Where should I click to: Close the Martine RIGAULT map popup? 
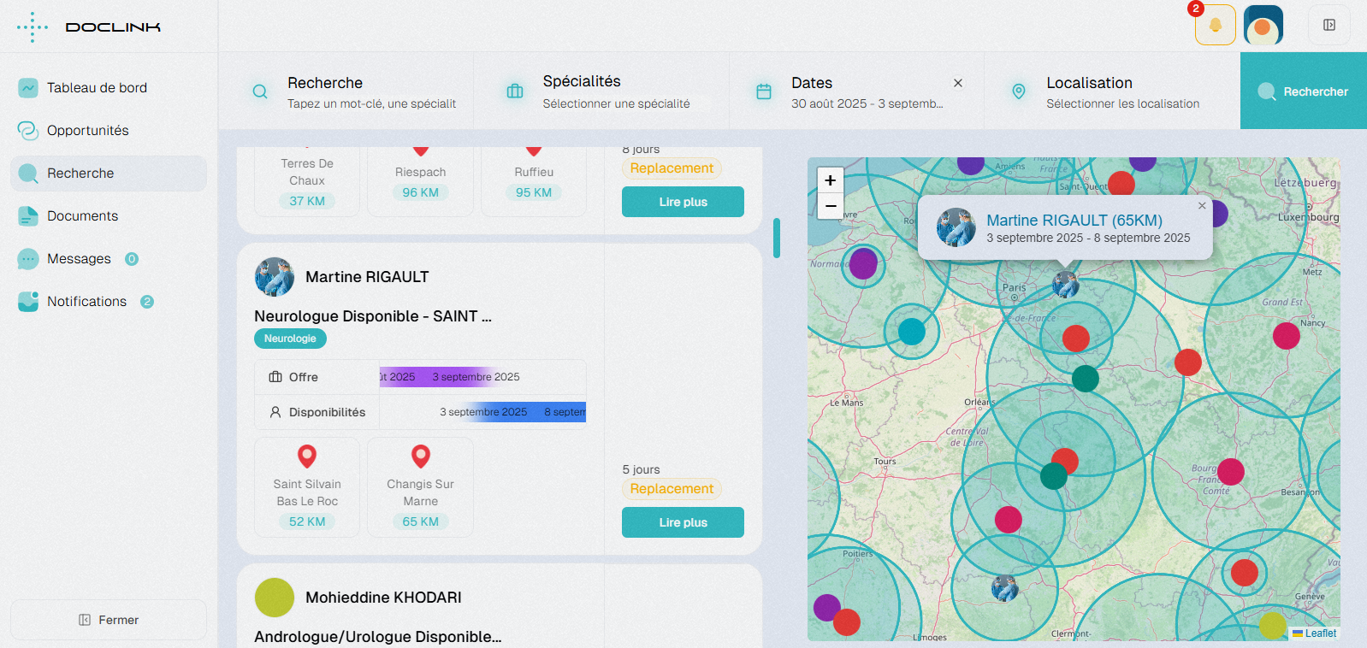click(1202, 205)
